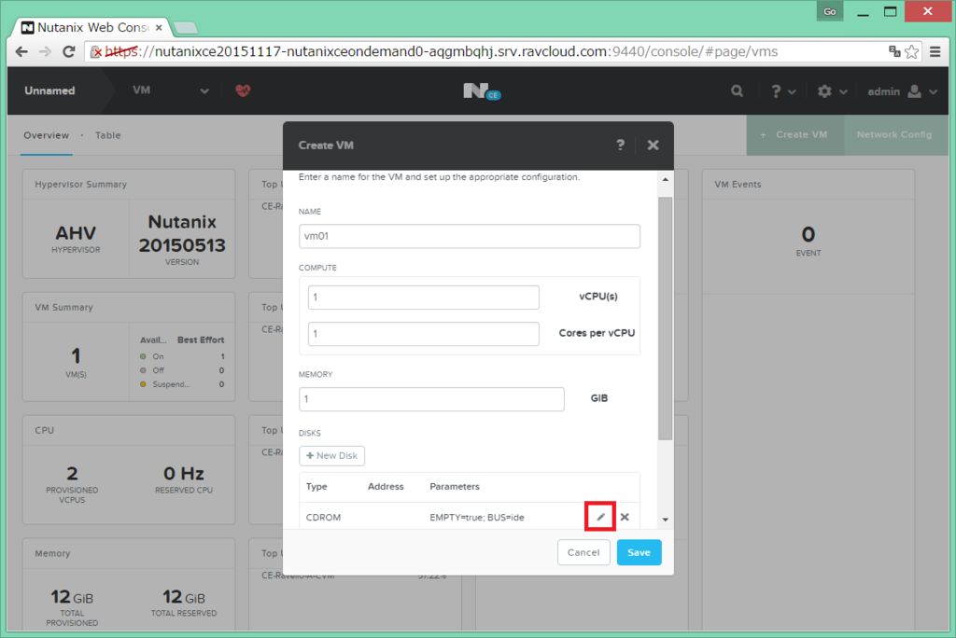
Task: Open the search magnifier icon
Action: click(x=738, y=91)
